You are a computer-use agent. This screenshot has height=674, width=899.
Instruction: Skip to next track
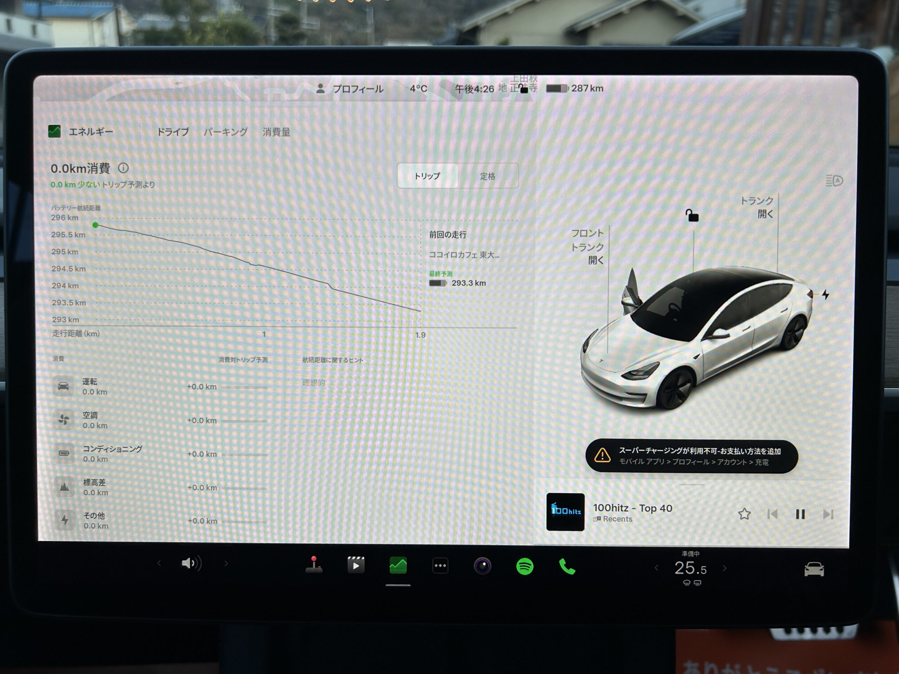[828, 514]
